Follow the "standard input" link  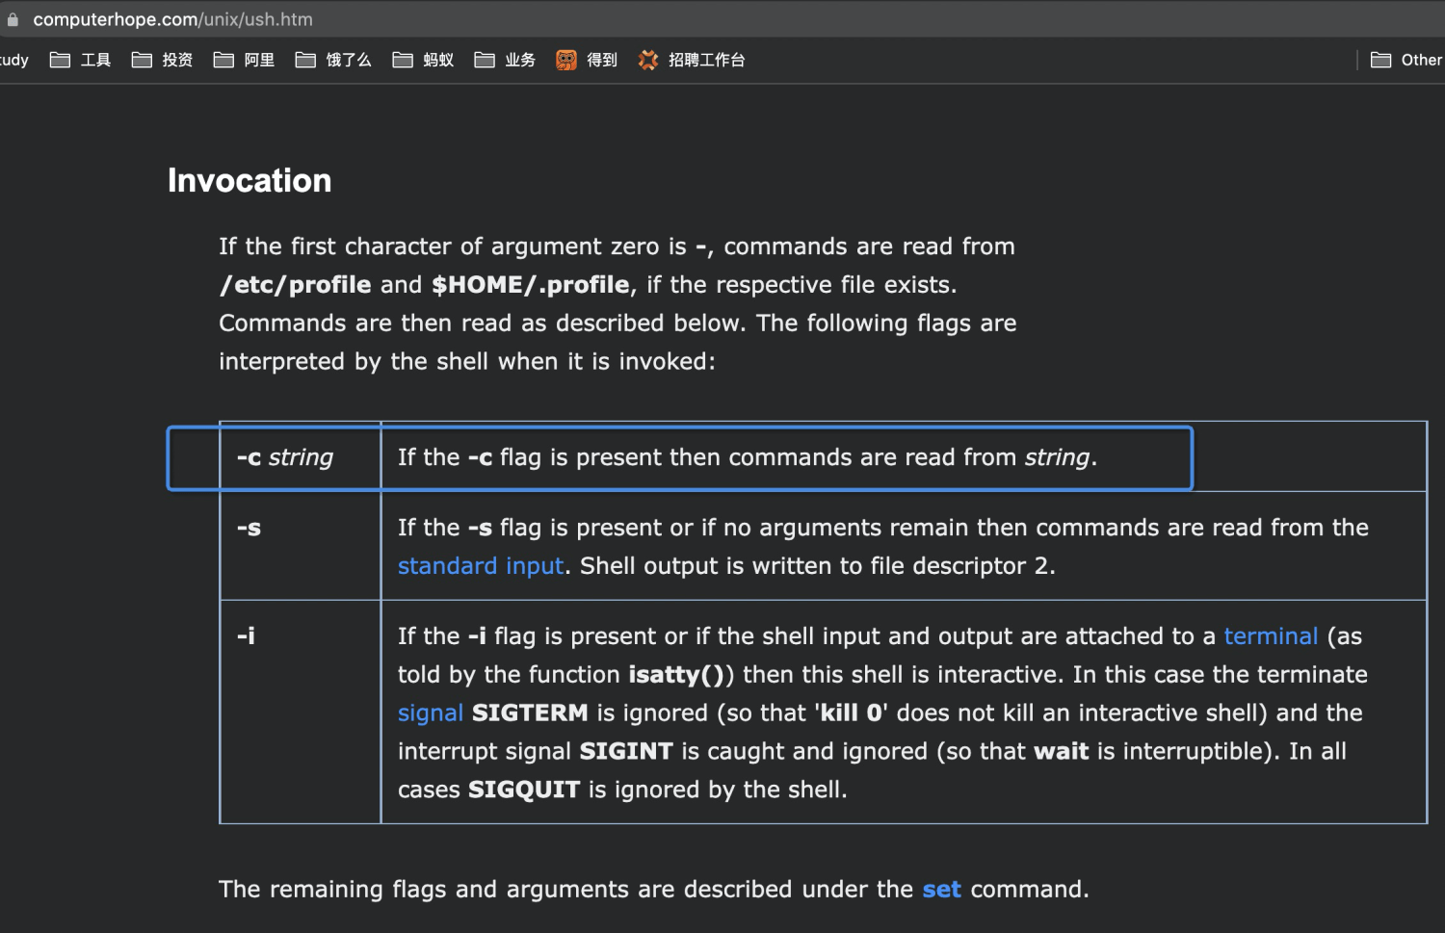tap(481, 566)
